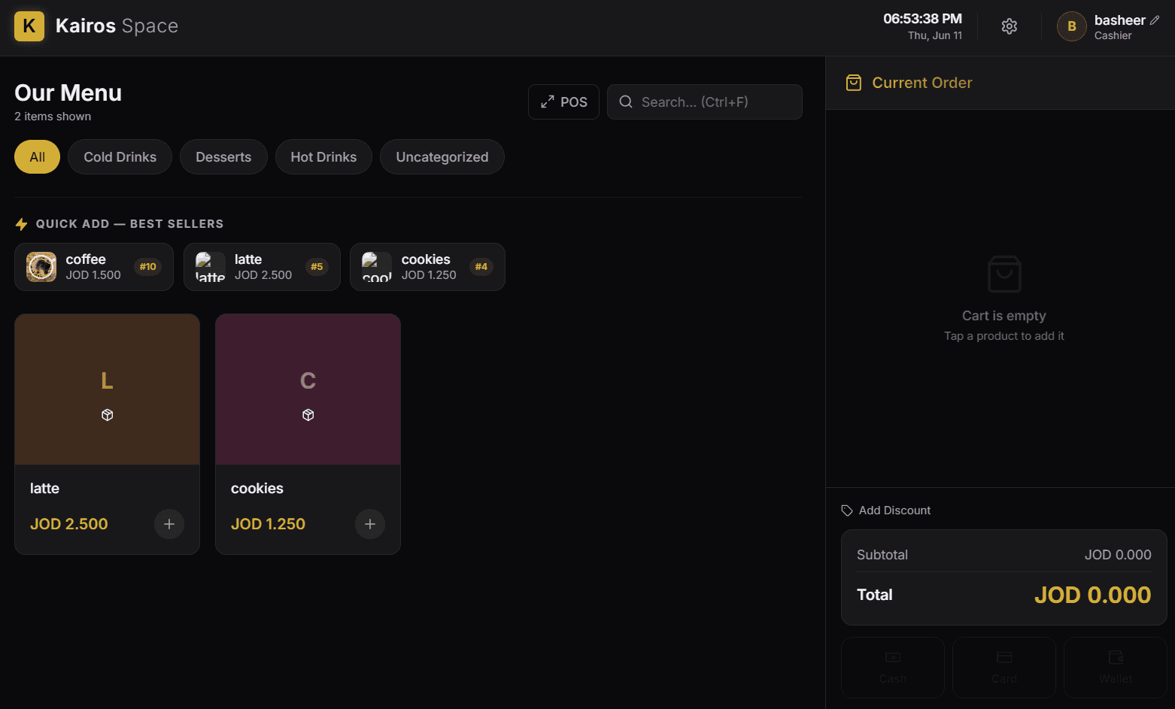Image resolution: width=1175 pixels, height=709 pixels.
Task: Click the box icon on latte card
Action: point(108,415)
